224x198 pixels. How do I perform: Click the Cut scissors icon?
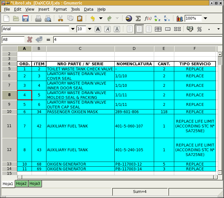(60, 18)
